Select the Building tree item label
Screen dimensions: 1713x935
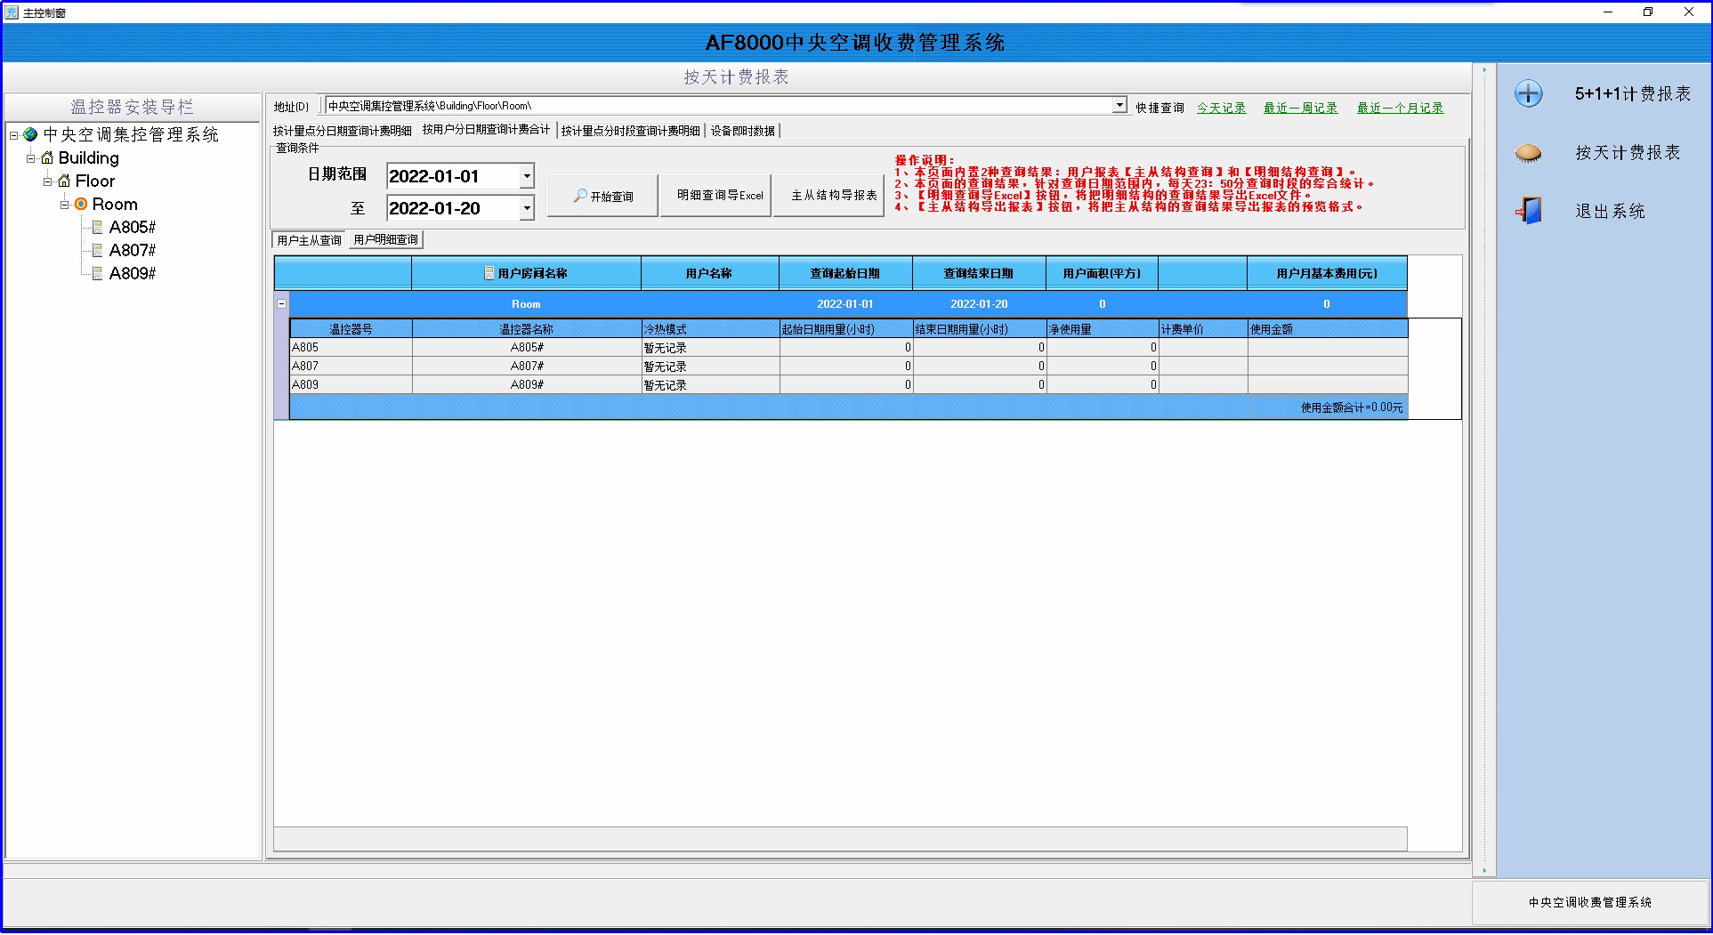coord(88,157)
